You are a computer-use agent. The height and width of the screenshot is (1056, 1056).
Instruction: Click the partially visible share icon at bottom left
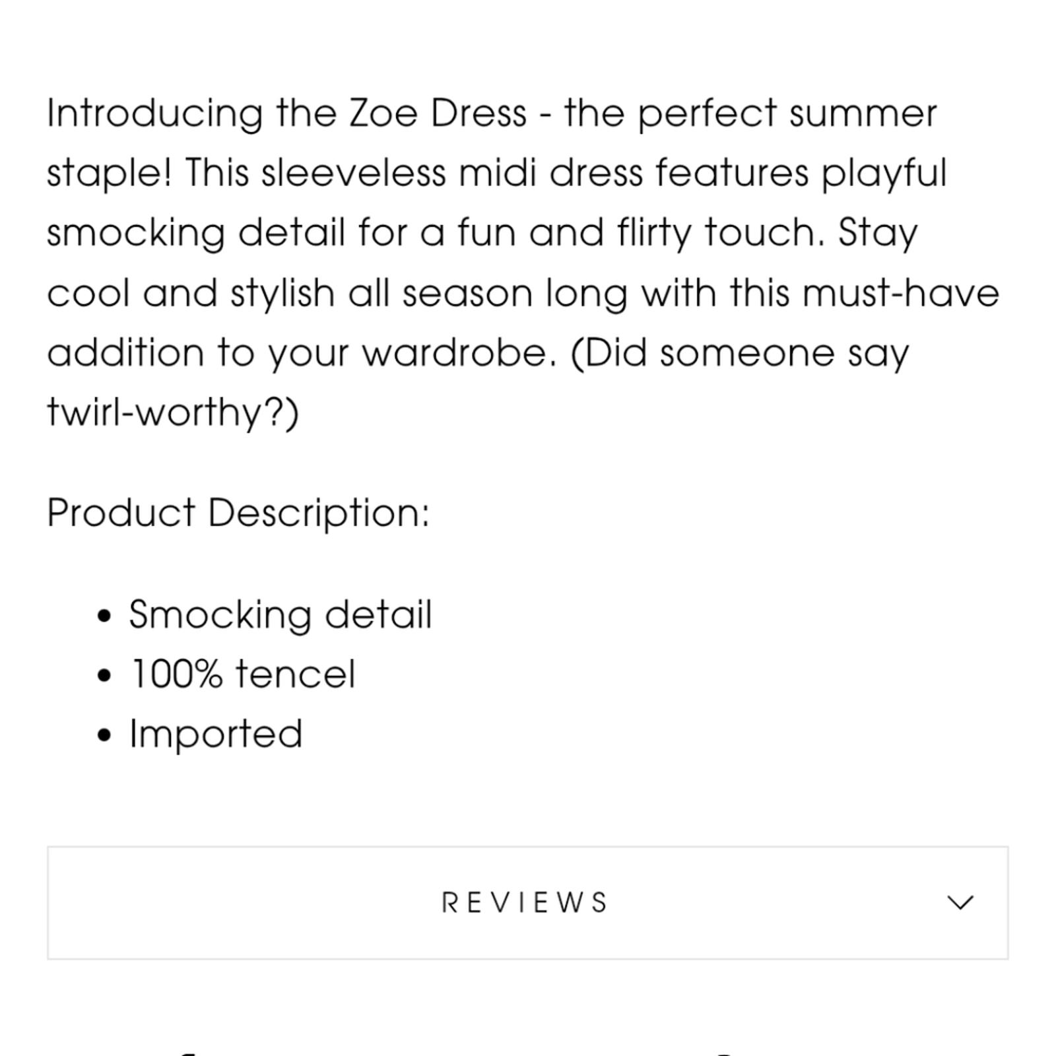pos(187,1053)
